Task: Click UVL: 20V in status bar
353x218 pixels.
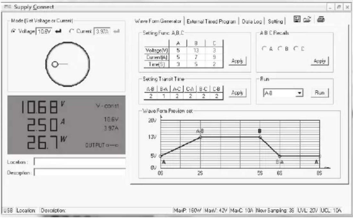Action: point(307,210)
